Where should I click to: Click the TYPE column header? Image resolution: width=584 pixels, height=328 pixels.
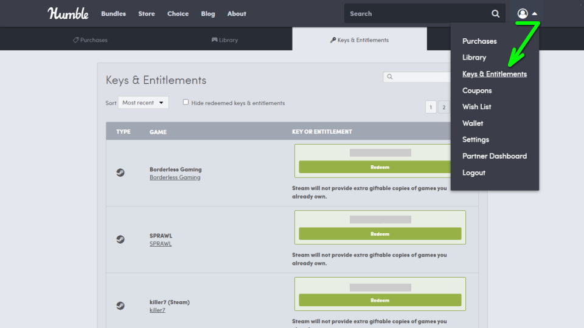[123, 132]
